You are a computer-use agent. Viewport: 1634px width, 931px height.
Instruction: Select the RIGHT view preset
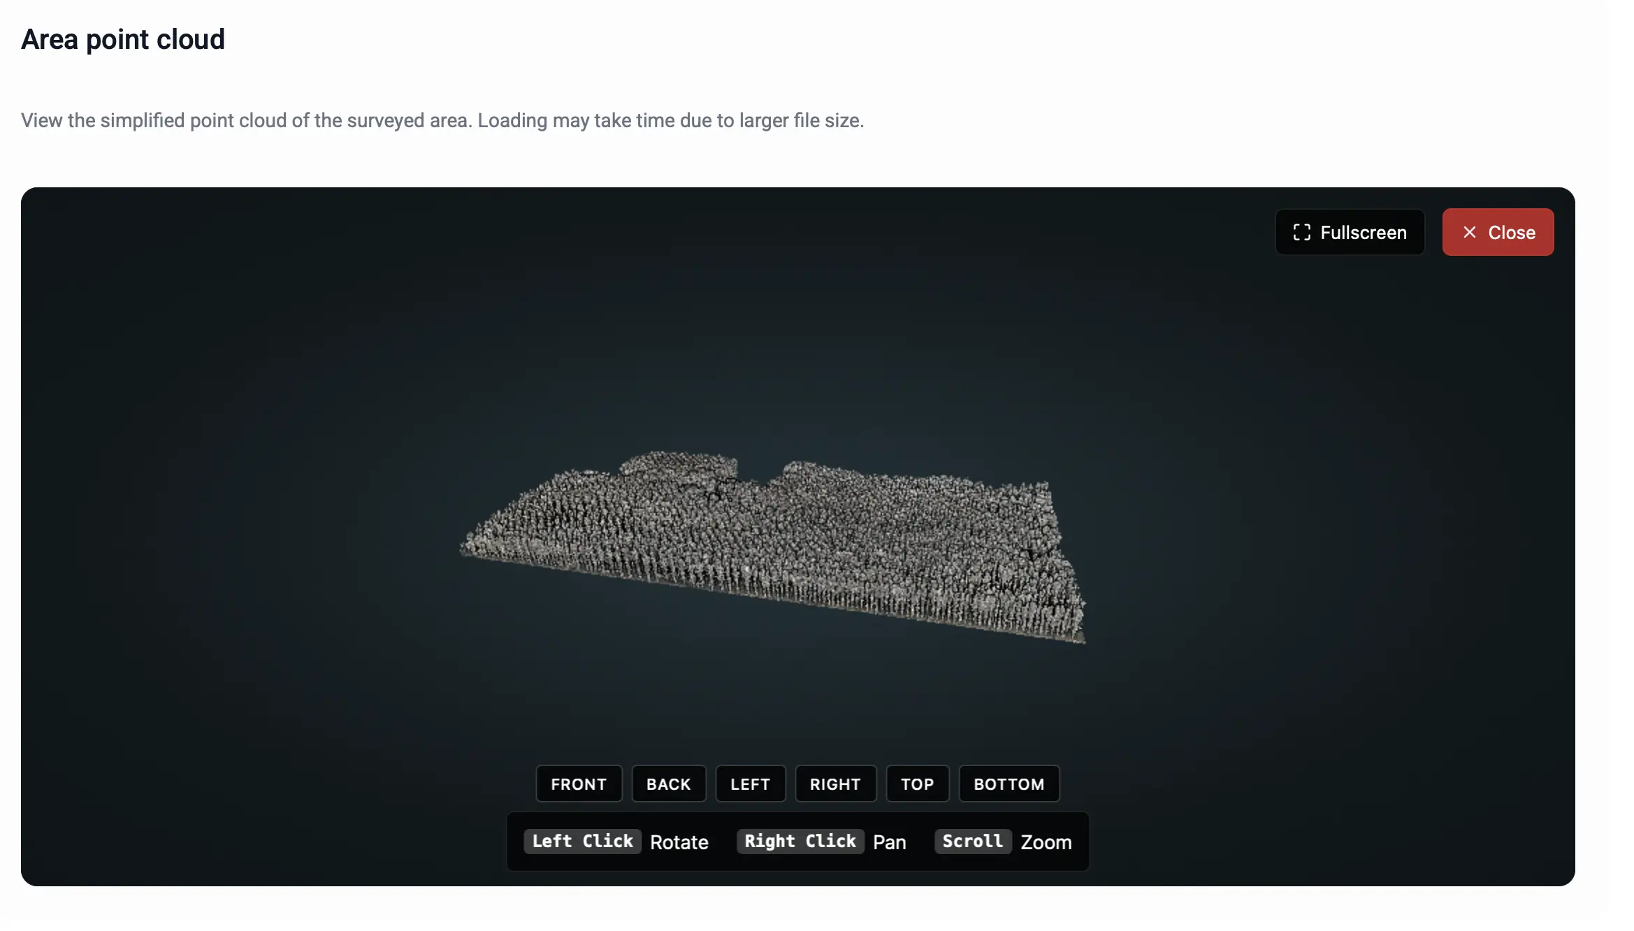point(835,784)
